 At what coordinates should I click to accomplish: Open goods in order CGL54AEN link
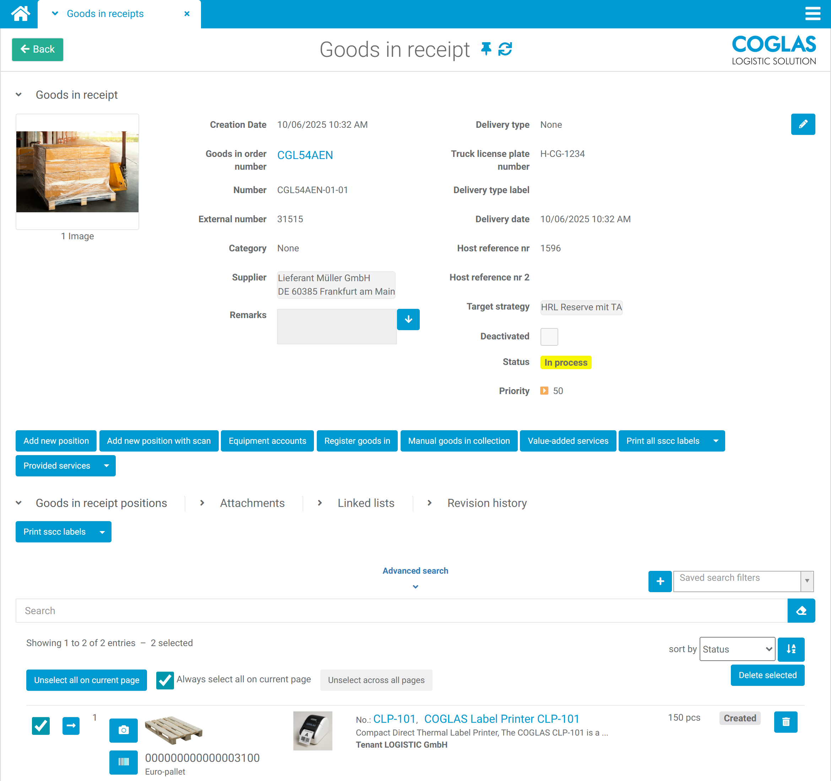(305, 155)
